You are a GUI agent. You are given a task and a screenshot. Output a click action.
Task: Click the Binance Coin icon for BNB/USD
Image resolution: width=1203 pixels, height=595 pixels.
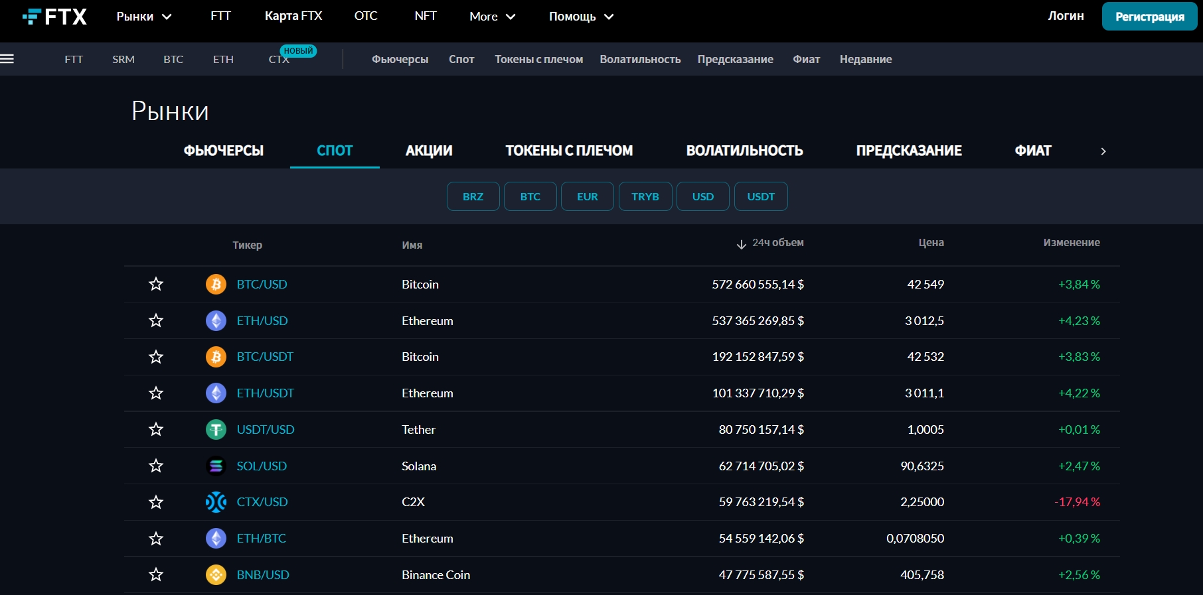[216, 574]
